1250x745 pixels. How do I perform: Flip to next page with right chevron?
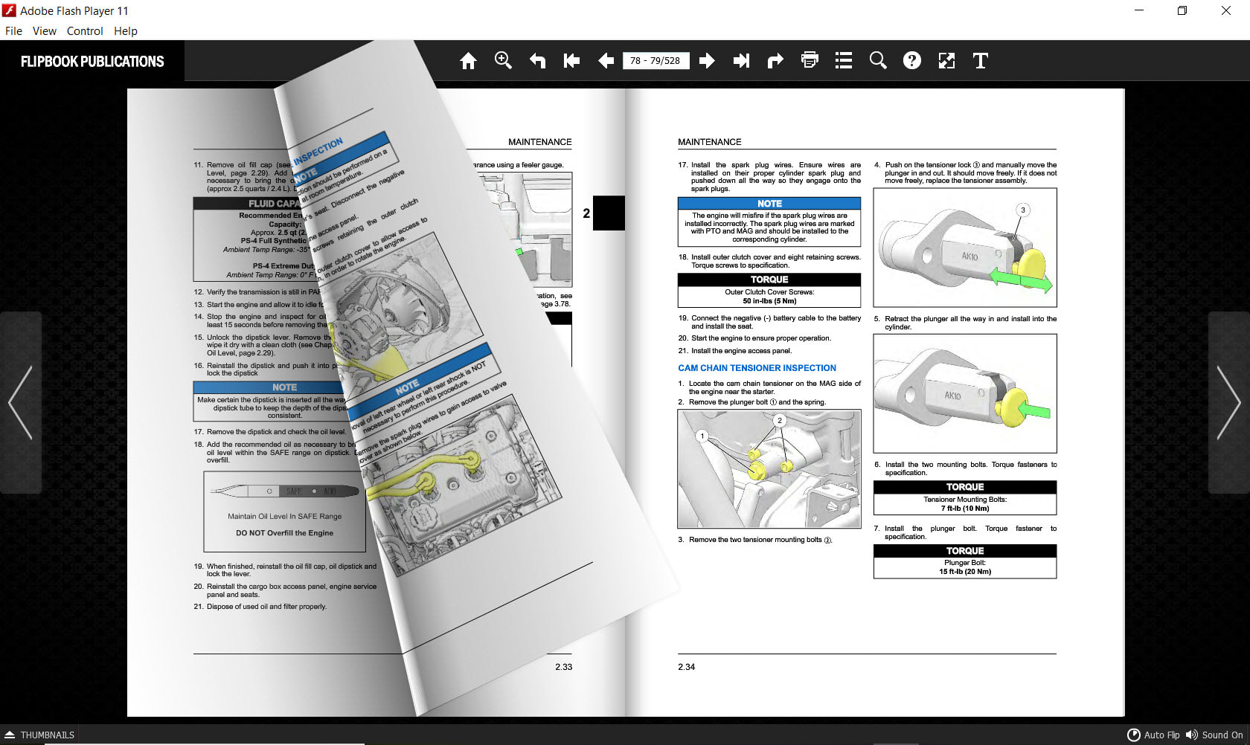[x=1228, y=402]
